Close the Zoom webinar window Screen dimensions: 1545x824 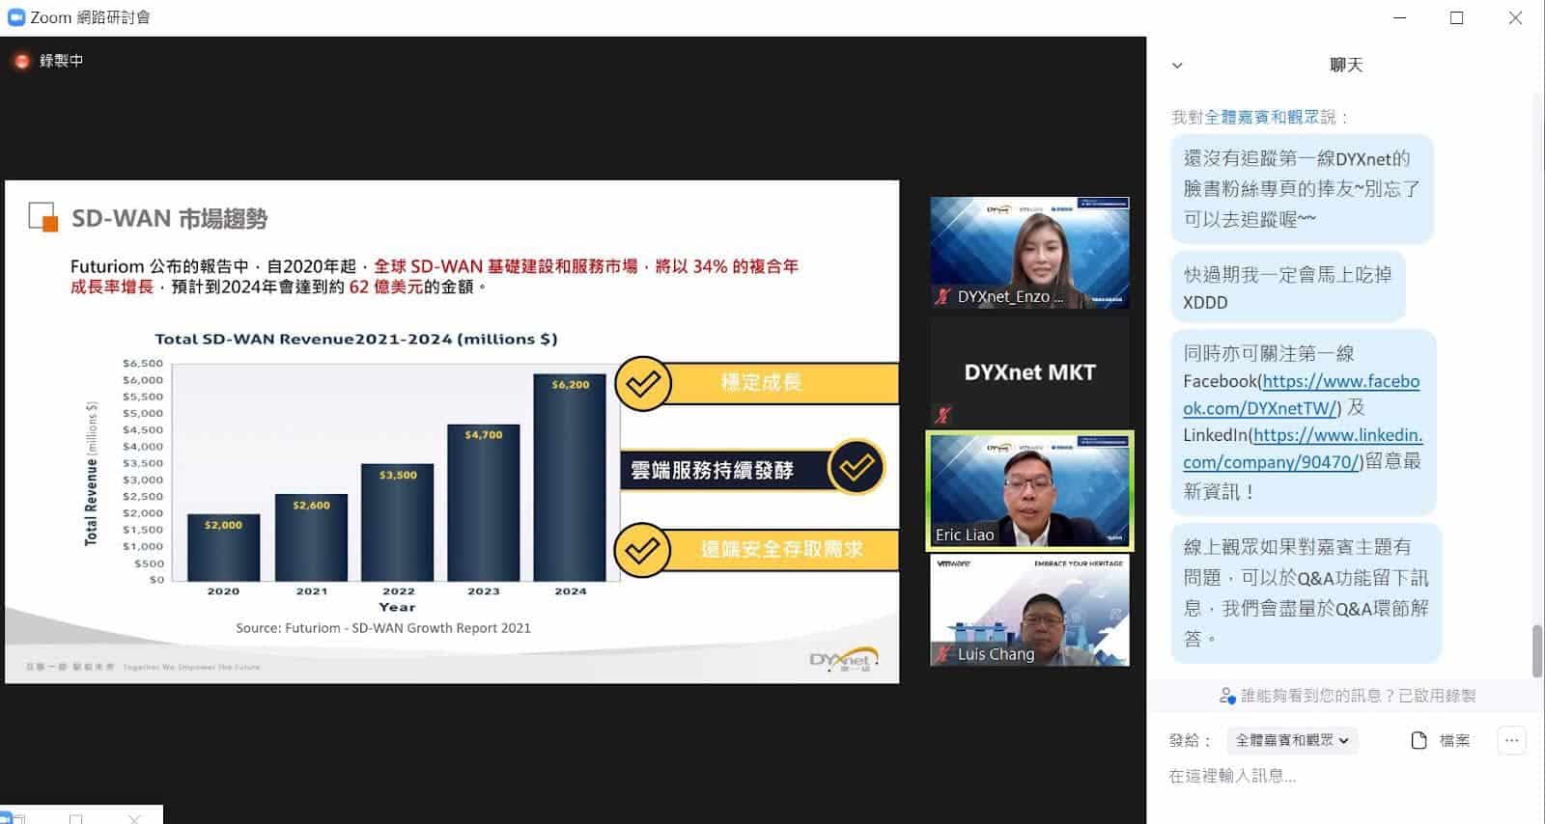[x=1515, y=18]
